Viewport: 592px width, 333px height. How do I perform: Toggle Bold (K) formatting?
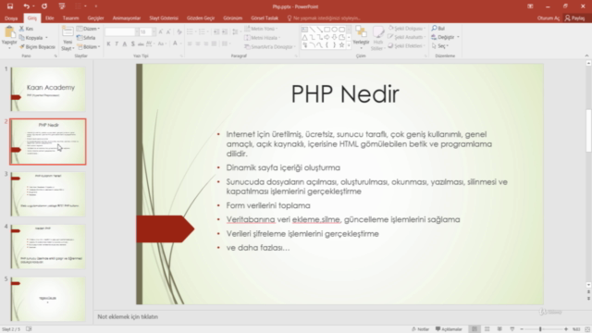[x=108, y=43]
